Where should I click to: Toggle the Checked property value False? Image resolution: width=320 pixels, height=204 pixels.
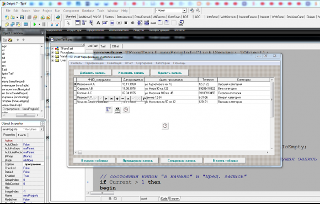[x=33, y=168]
